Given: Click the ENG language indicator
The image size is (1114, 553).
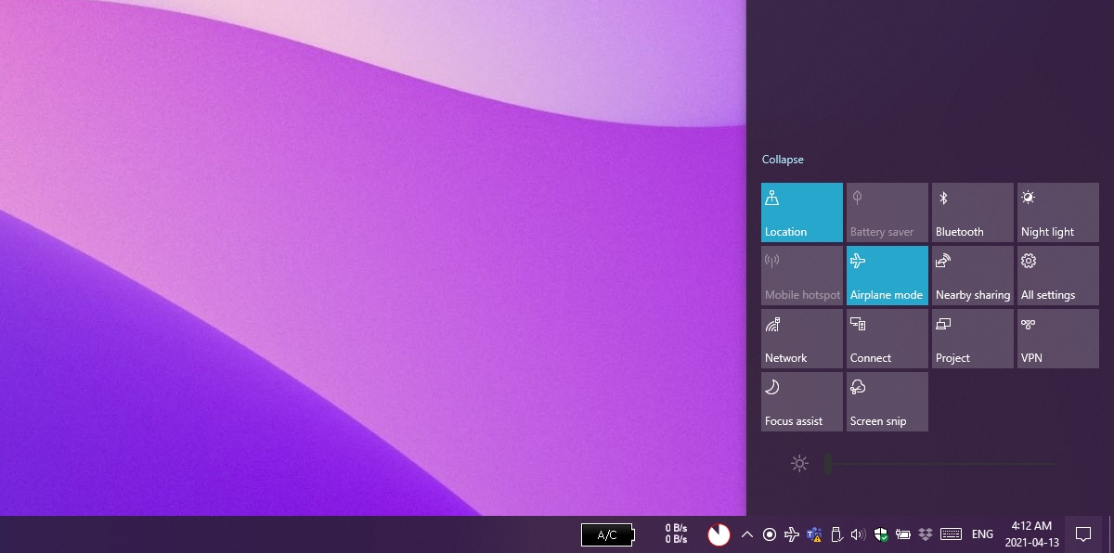Looking at the screenshot, I should click(982, 534).
